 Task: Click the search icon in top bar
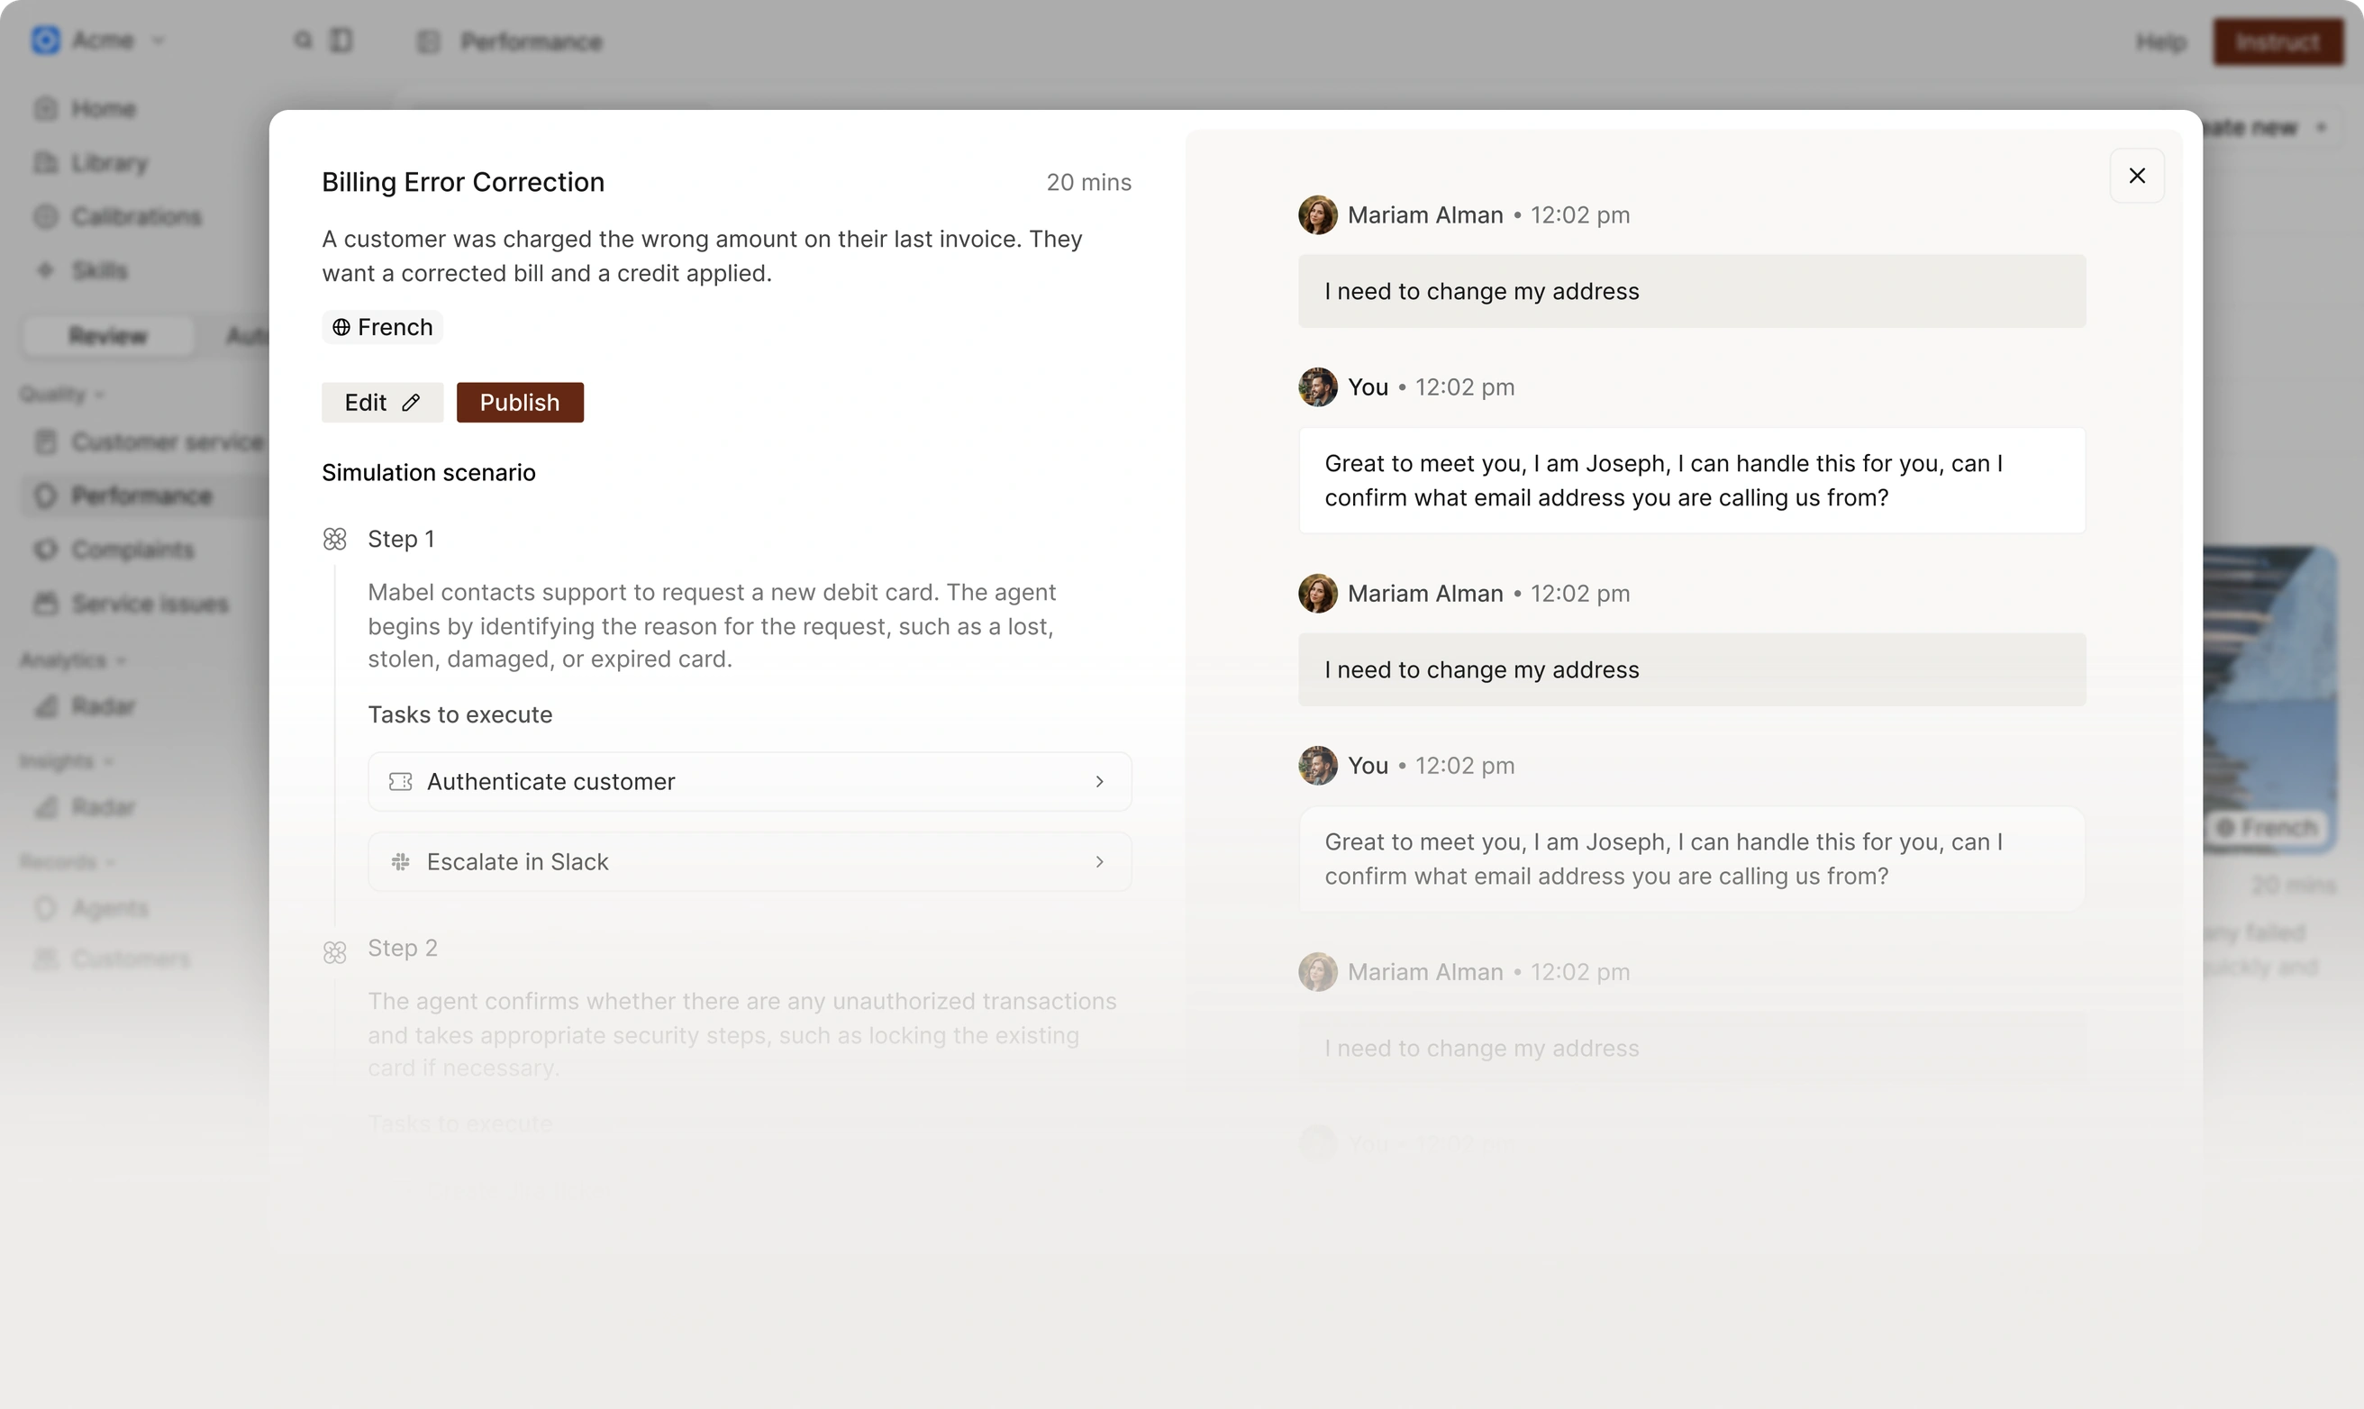[303, 40]
